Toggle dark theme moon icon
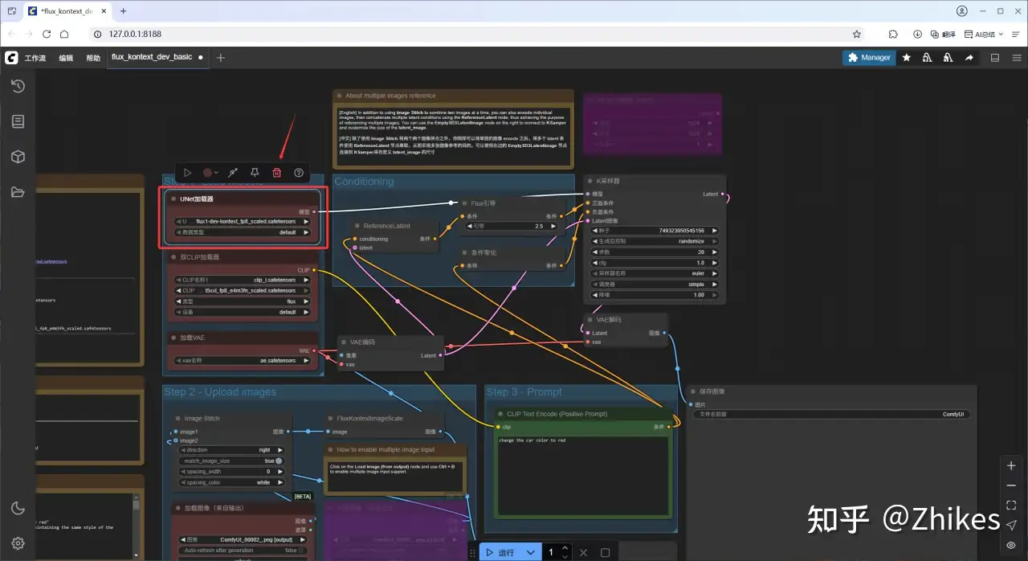 click(18, 508)
